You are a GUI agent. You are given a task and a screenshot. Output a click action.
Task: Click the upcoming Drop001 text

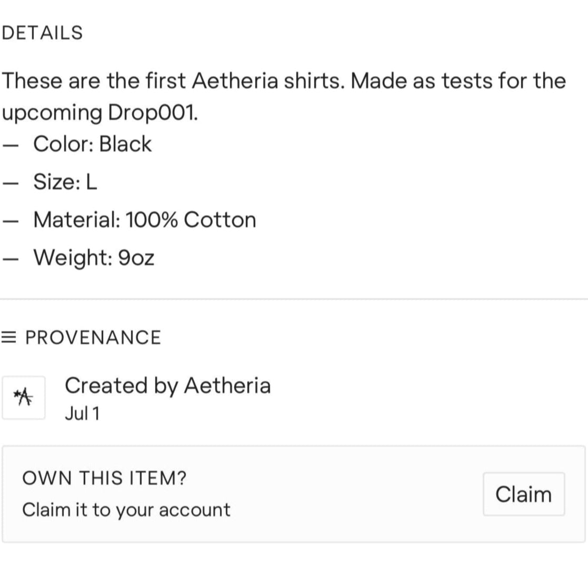pyautogui.click(x=100, y=113)
